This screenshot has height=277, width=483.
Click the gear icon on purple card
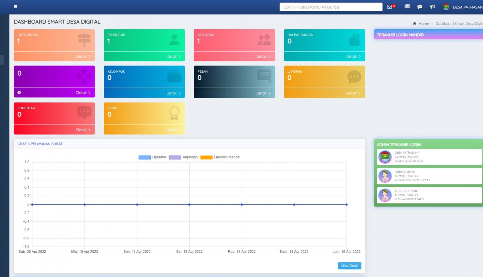coord(19,93)
